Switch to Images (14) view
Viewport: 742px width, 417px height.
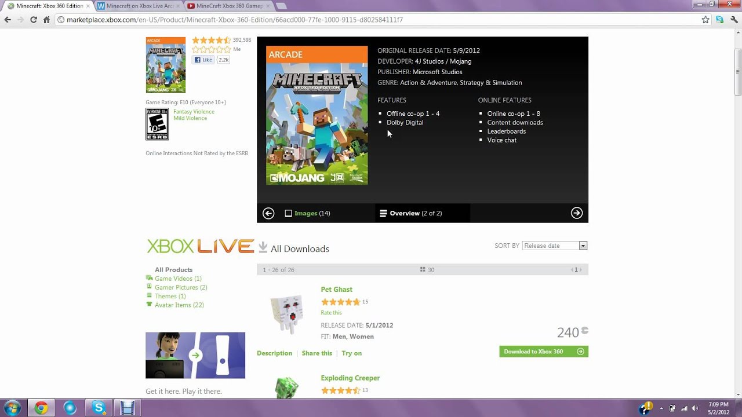pyautogui.click(x=307, y=213)
